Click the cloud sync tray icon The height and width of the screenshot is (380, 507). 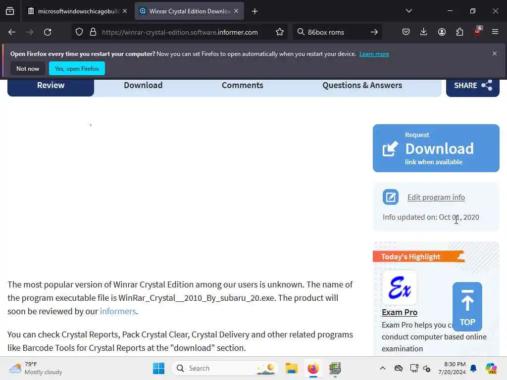(399, 368)
